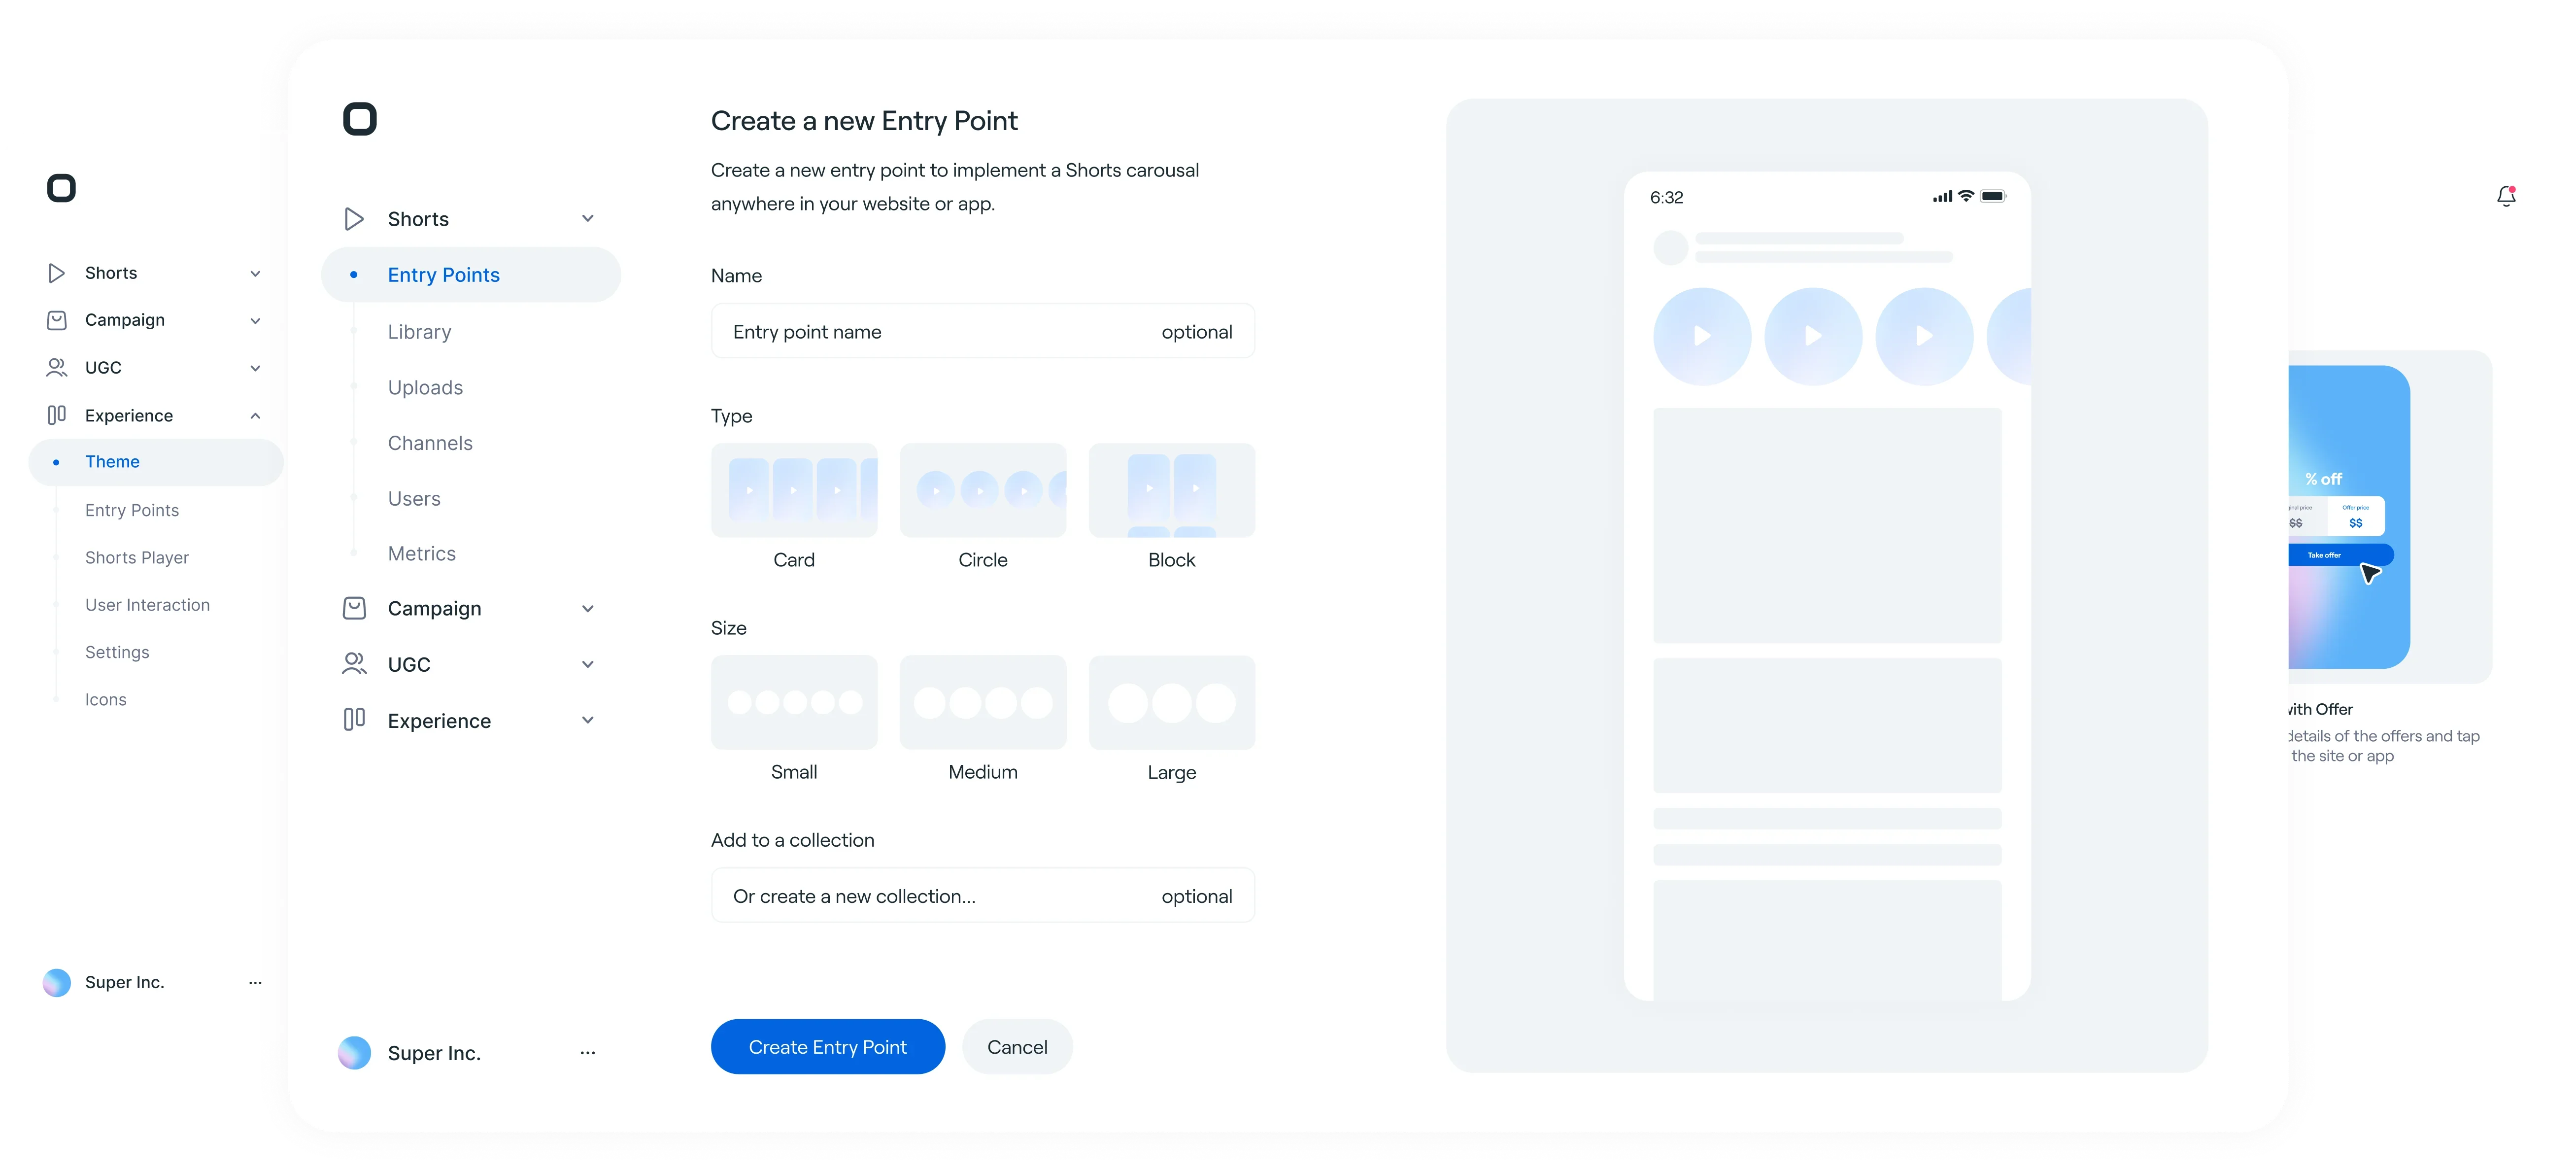Open the three-dot menu next to Super Inc. in the modal sidebar
The width and height of the screenshot is (2576, 1172).
[588, 1052]
